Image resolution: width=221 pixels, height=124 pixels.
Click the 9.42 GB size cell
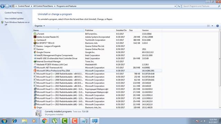coord(137,43)
